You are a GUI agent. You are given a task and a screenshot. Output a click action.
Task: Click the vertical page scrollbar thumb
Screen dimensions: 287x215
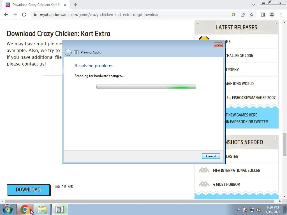(284, 144)
